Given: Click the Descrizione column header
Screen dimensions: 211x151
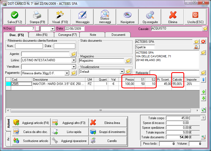Looking at the screenshot, I should tap(59, 79).
